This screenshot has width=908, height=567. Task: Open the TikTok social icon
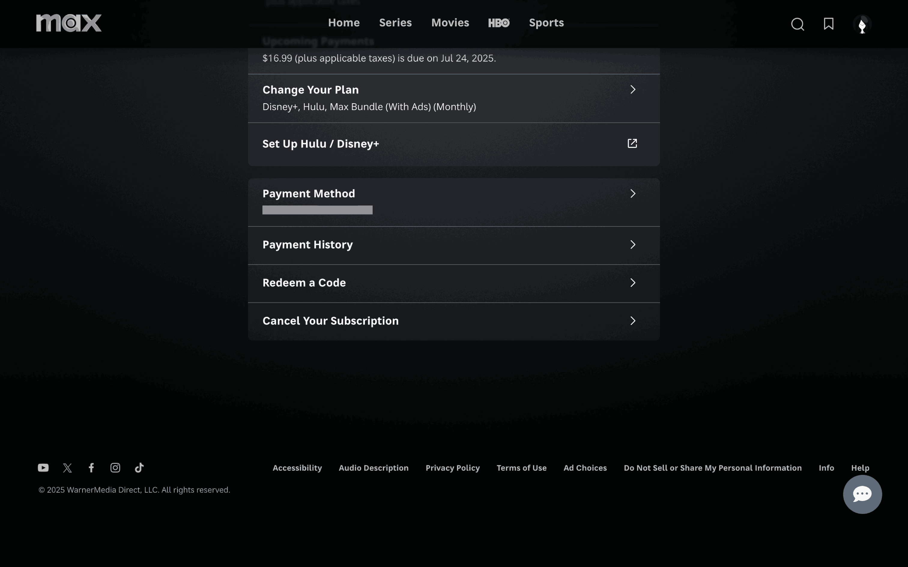(139, 468)
